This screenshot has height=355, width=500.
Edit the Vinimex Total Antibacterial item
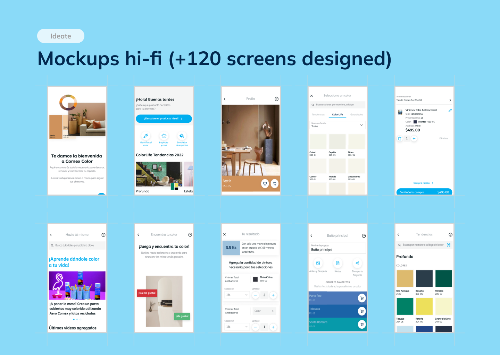click(450, 110)
